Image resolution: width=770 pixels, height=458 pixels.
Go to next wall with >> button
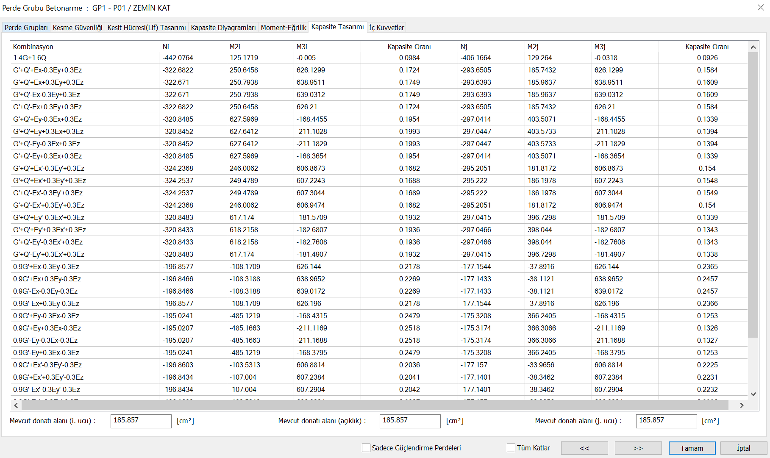(638, 448)
